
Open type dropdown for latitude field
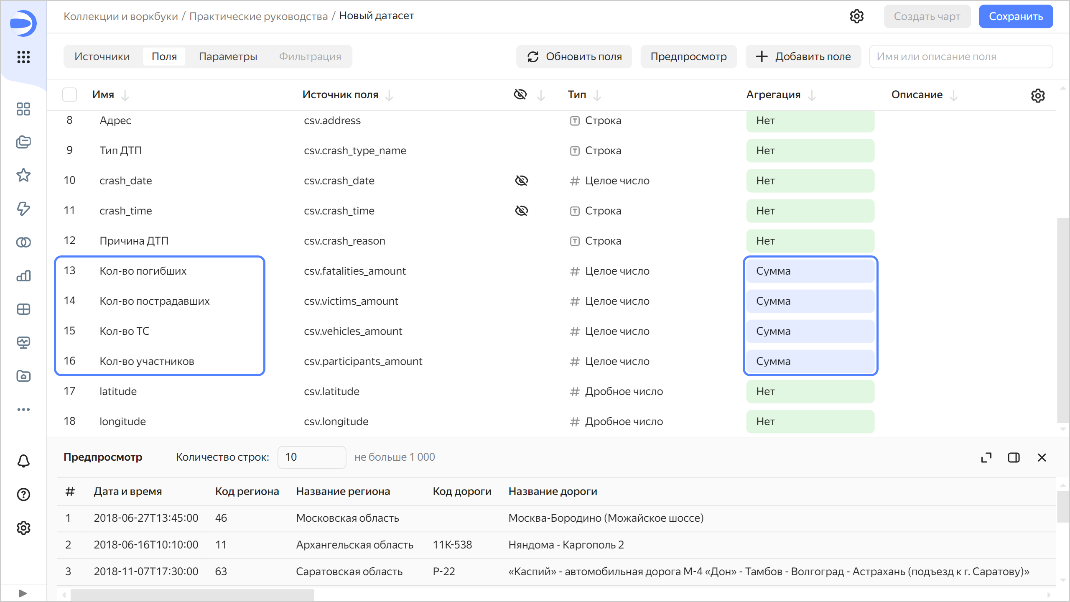(624, 391)
